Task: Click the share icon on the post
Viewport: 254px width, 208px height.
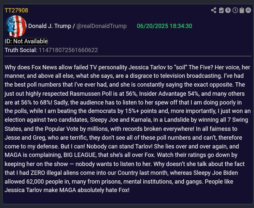Action: click(x=214, y=10)
